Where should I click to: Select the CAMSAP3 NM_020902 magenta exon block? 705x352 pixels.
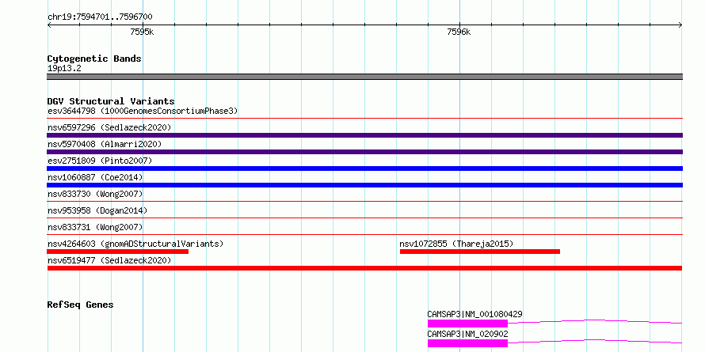(x=467, y=343)
